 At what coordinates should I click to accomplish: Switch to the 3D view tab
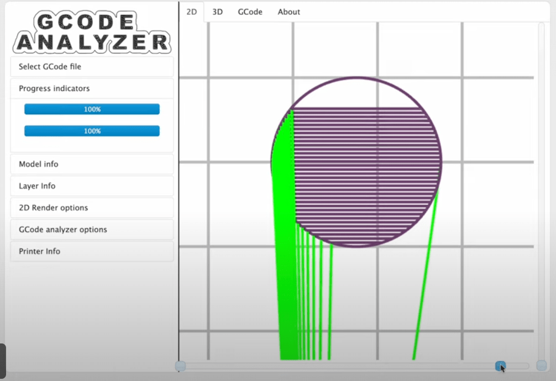pos(218,12)
